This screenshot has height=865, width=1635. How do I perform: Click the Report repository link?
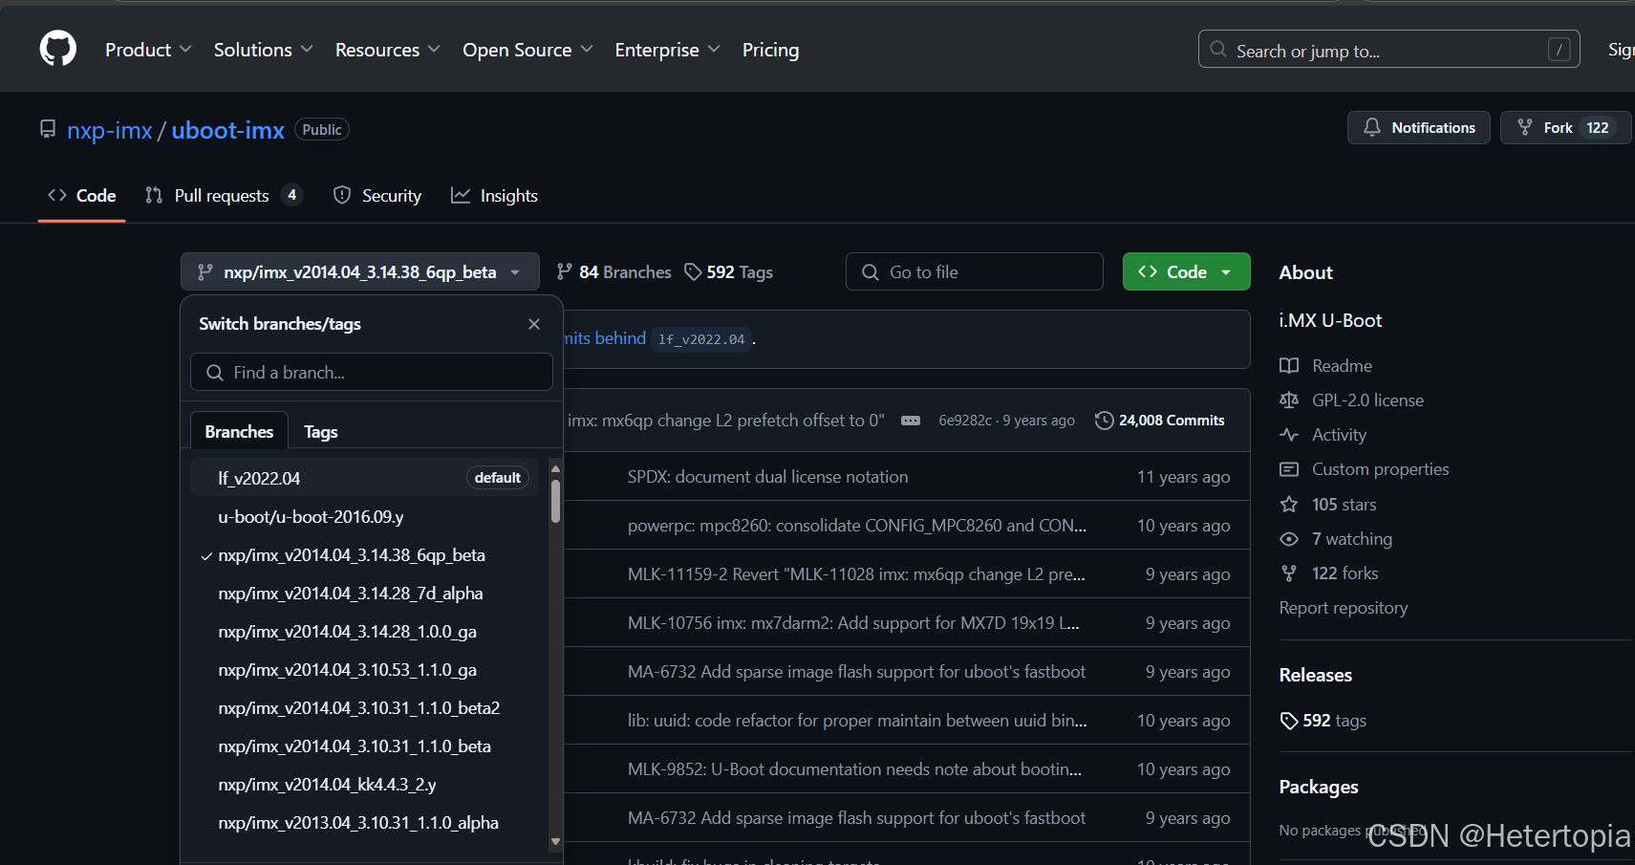1344,608
